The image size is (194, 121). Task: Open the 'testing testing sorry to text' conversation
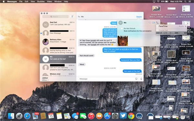(58, 50)
